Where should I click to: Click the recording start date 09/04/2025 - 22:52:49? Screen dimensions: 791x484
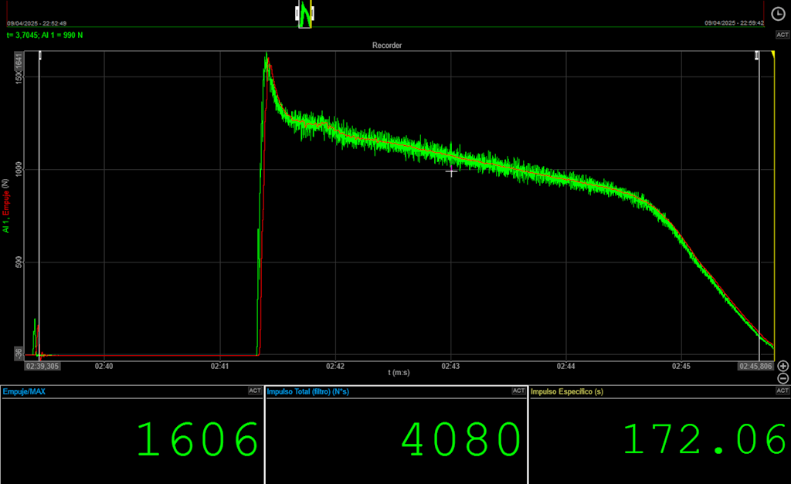tap(36, 23)
